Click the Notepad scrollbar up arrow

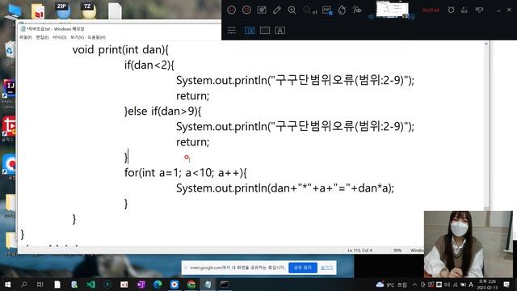486,44
